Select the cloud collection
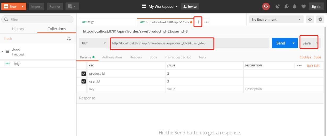 coord(38,52)
